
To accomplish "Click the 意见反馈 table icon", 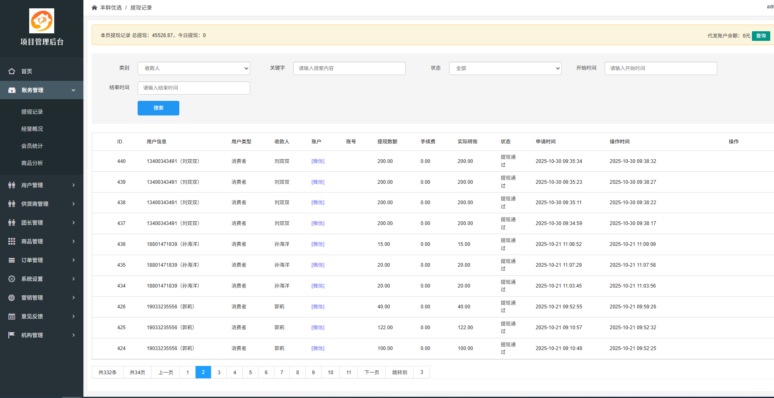I will pyautogui.click(x=12, y=316).
